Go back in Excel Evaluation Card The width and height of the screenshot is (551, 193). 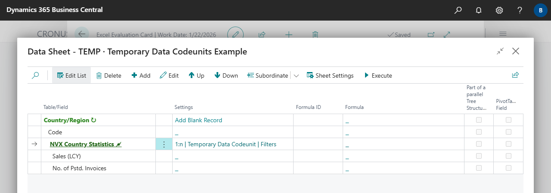(x=82, y=34)
